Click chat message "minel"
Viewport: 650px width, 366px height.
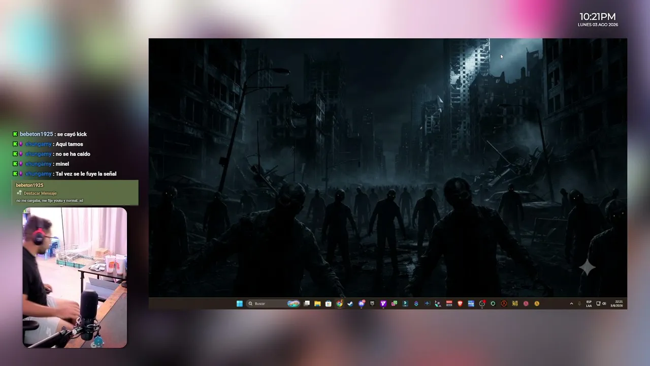tap(62, 164)
